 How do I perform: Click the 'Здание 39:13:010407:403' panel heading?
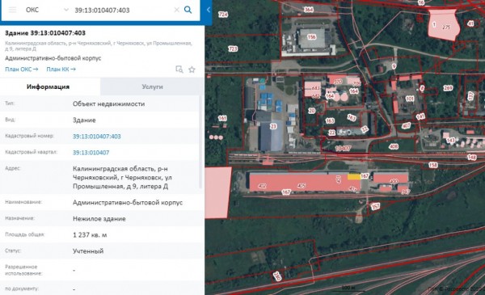(x=45, y=33)
